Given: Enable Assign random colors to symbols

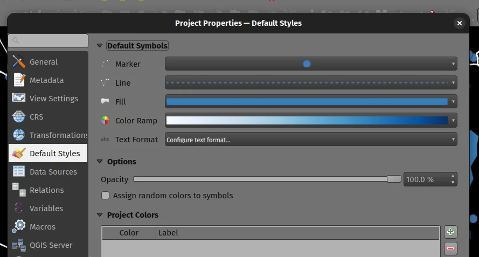Looking at the screenshot, I should pyautogui.click(x=106, y=196).
